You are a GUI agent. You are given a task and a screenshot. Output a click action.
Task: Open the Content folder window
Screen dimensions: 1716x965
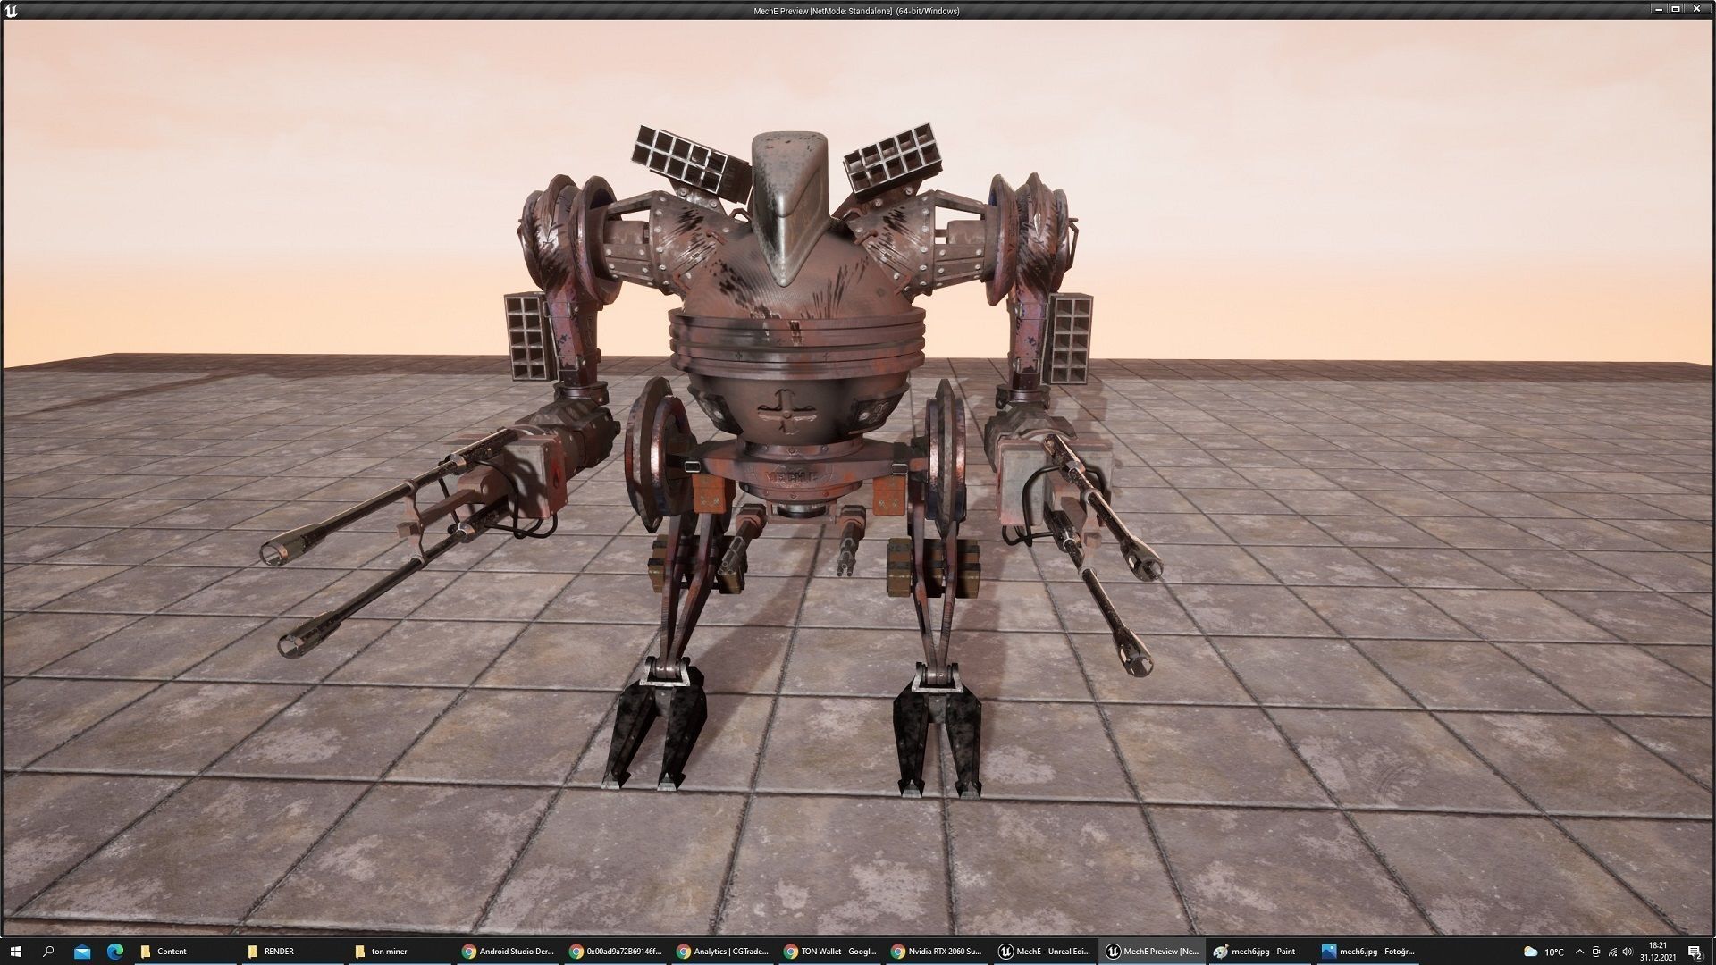coord(170,952)
